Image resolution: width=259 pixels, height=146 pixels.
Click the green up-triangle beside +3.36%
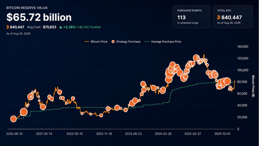click(x=61, y=27)
